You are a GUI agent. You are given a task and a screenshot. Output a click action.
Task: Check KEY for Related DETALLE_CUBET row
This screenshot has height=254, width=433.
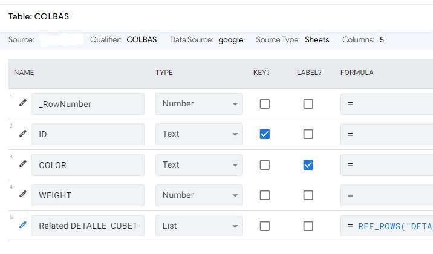pyautogui.click(x=264, y=226)
